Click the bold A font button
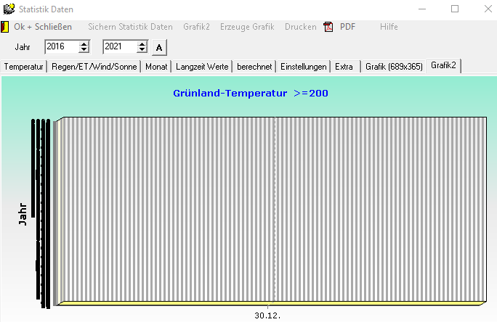The image size is (497, 322). click(159, 47)
